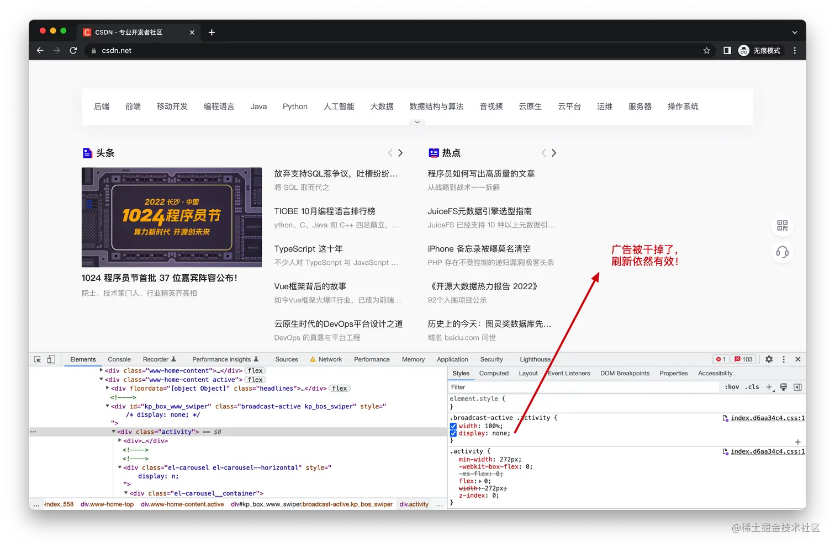Click the 头条 previous arrow
The height and width of the screenshot is (548, 835).
pyautogui.click(x=390, y=153)
